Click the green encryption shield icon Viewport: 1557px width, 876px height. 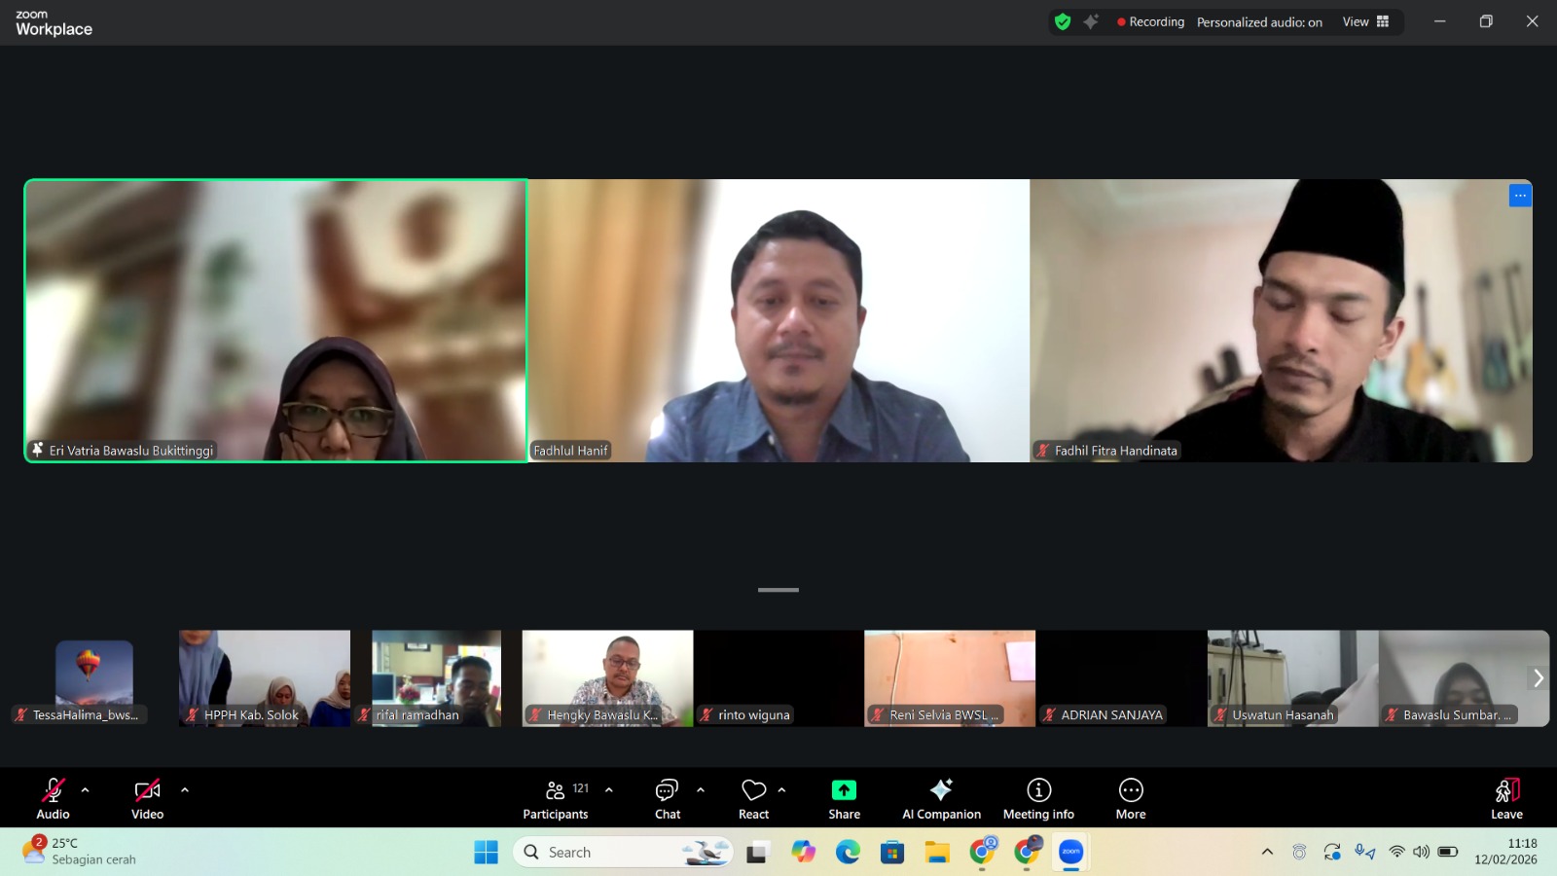[1063, 21]
